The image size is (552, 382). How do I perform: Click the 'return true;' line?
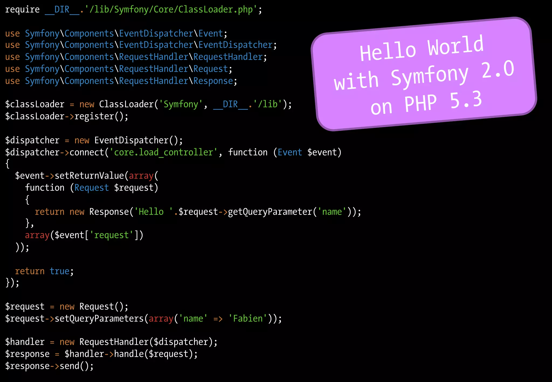(44, 271)
